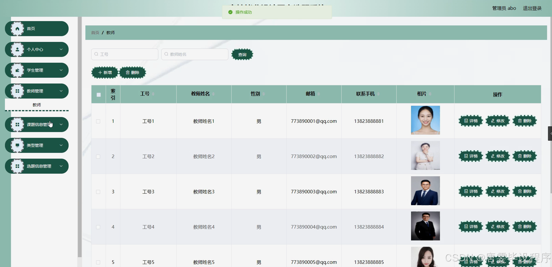Open 个人中心 sidebar menu
Image resolution: width=552 pixels, height=267 pixels.
(37, 49)
